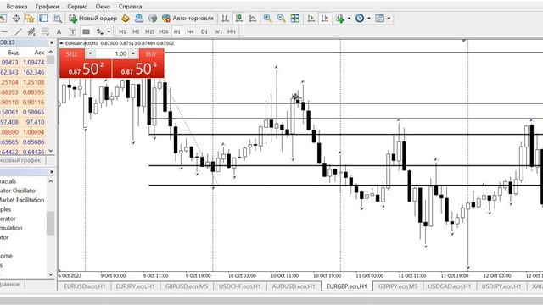Close the Navigator panel
This screenshot has width=543, height=305.
click(x=52, y=171)
